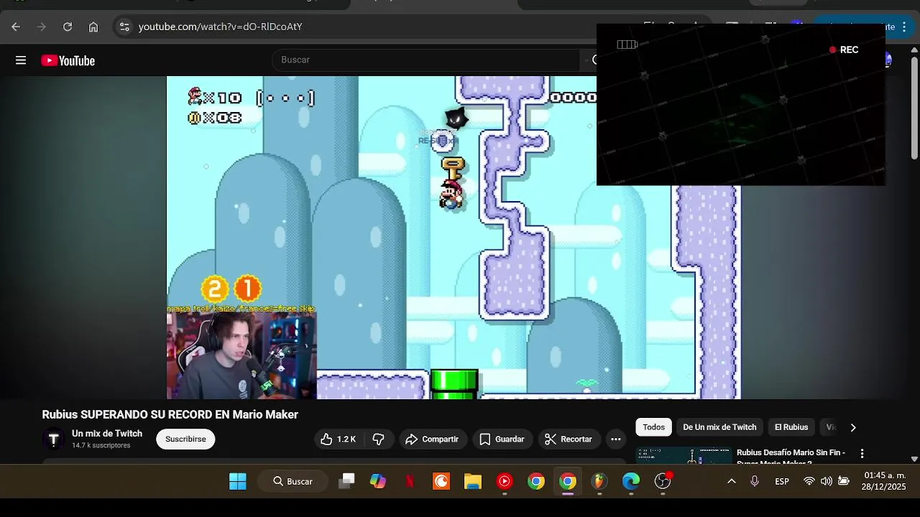This screenshot has height=517, width=920.
Task: View site information icon beside the URL
Action: 124,27
